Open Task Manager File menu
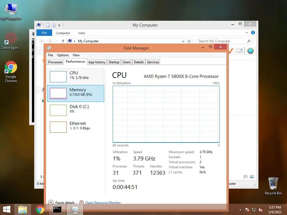 pos(50,55)
